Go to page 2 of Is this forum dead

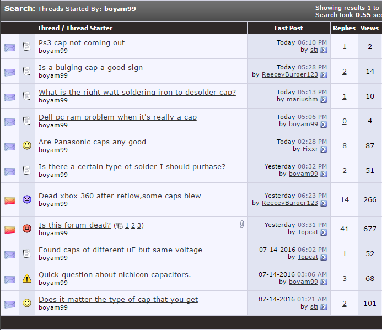[133, 225]
